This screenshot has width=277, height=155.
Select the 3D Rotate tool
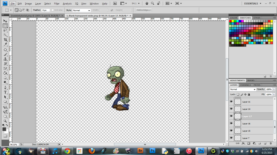[5, 107]
